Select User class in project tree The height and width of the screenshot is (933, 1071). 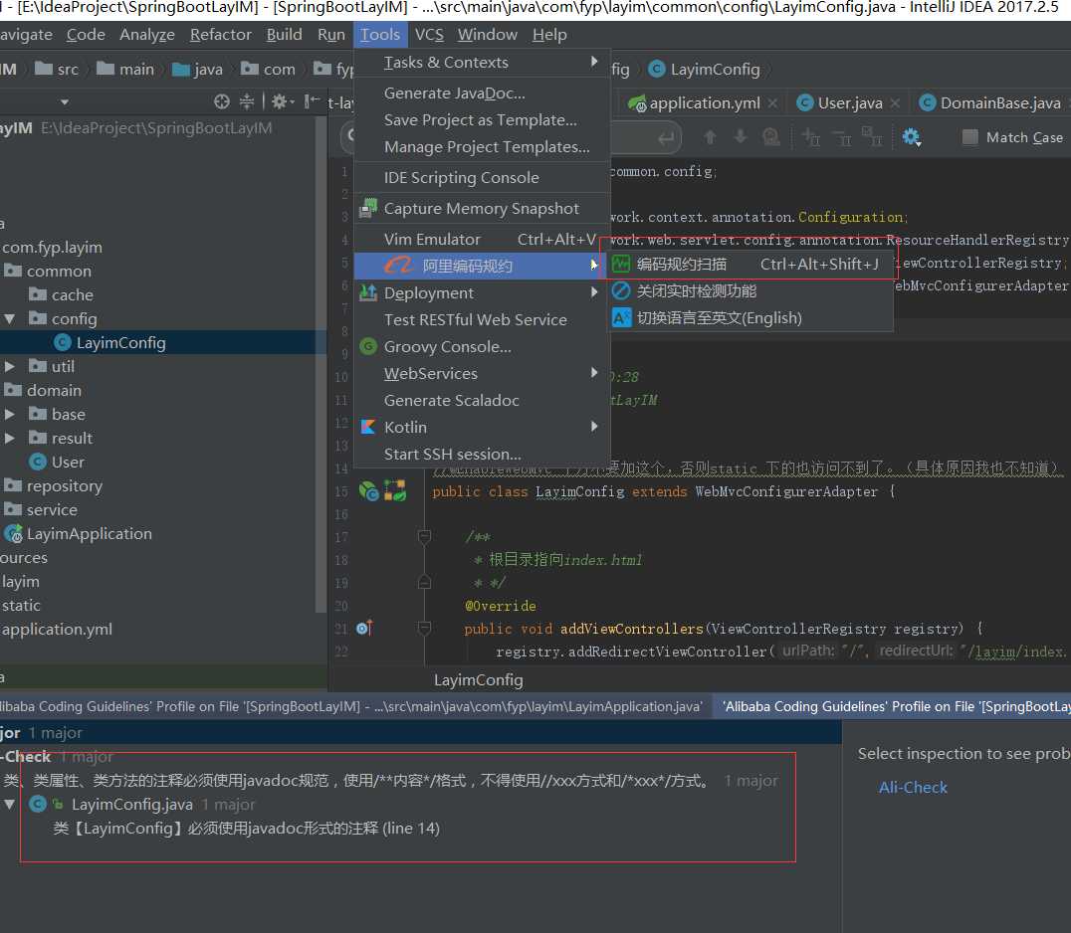click(57, 463)
